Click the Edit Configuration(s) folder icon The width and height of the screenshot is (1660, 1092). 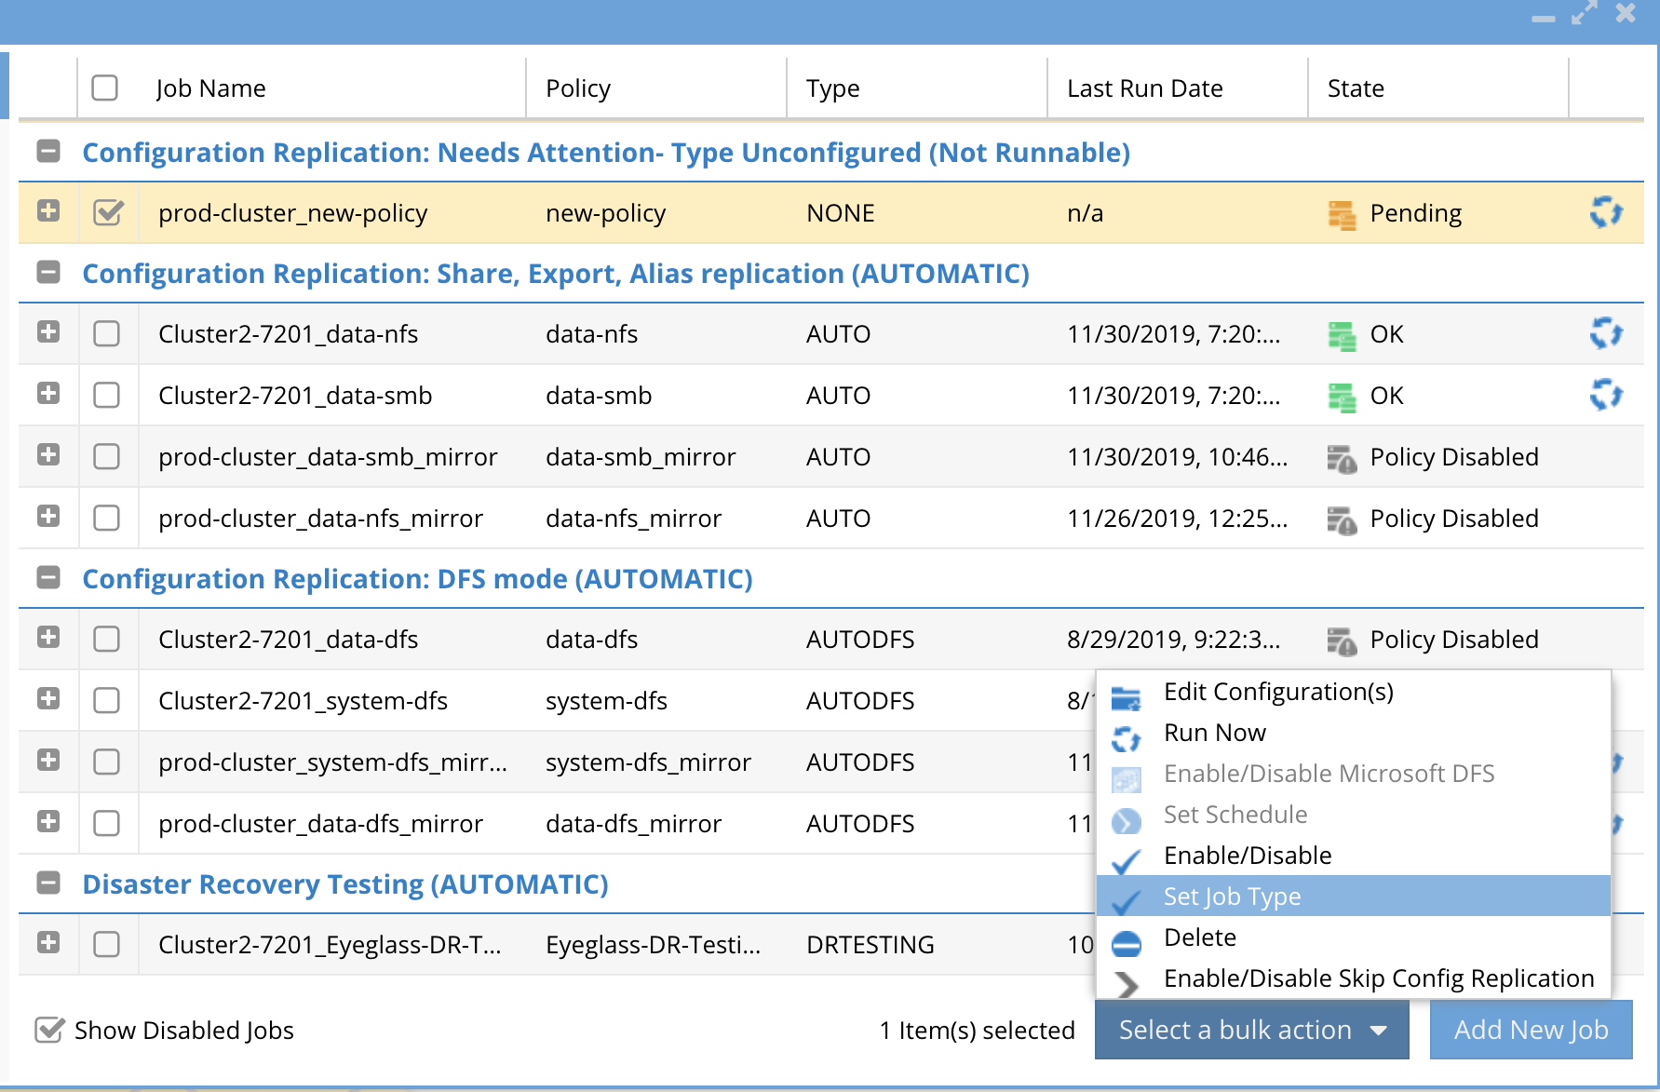coord(1127,697)
